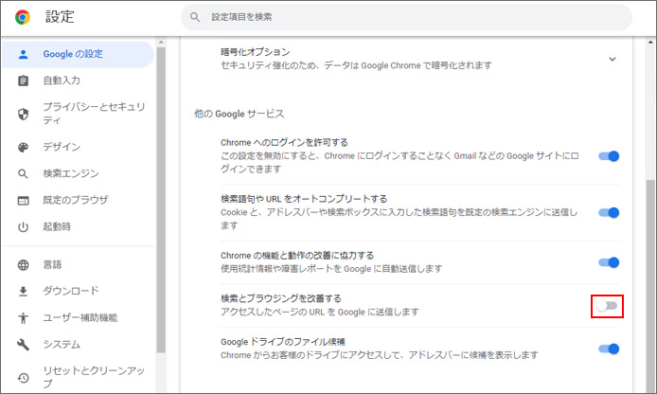Click the sidebar scroll up arrow
Image resolution: width=657 pixels, height=394 pixels.
click(x=161, y=43)
